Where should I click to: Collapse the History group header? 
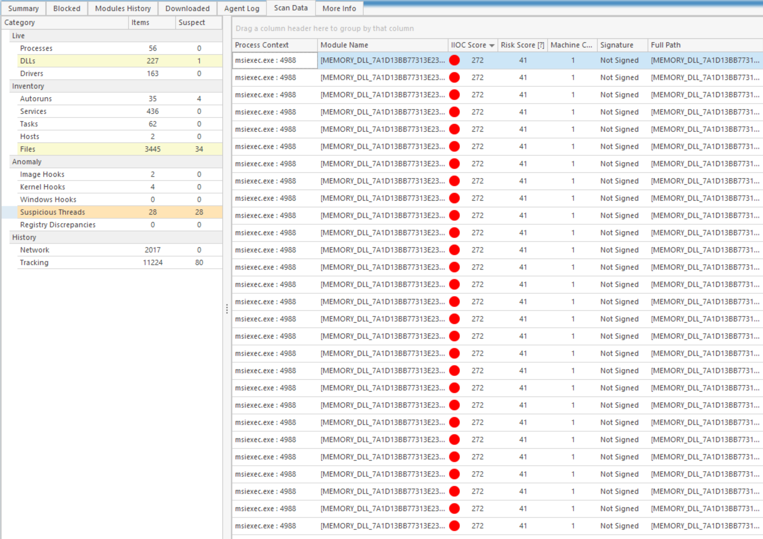(24, 237)
